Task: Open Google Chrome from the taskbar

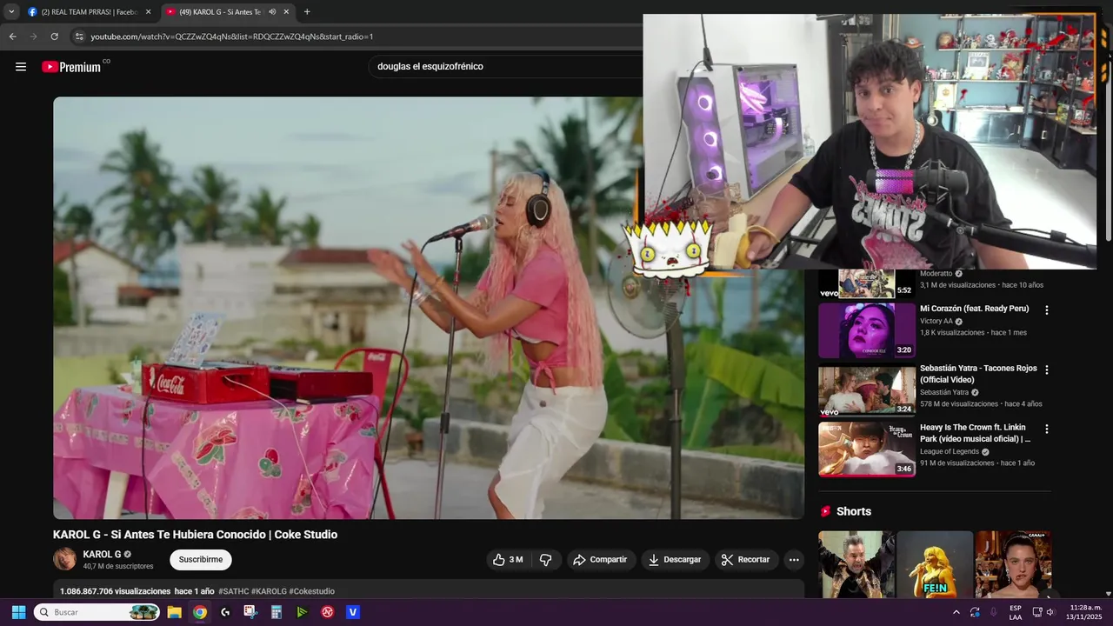Action: (200, 612)
